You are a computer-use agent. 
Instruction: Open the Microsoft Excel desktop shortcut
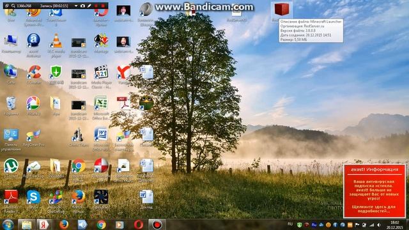pos(101,103)
